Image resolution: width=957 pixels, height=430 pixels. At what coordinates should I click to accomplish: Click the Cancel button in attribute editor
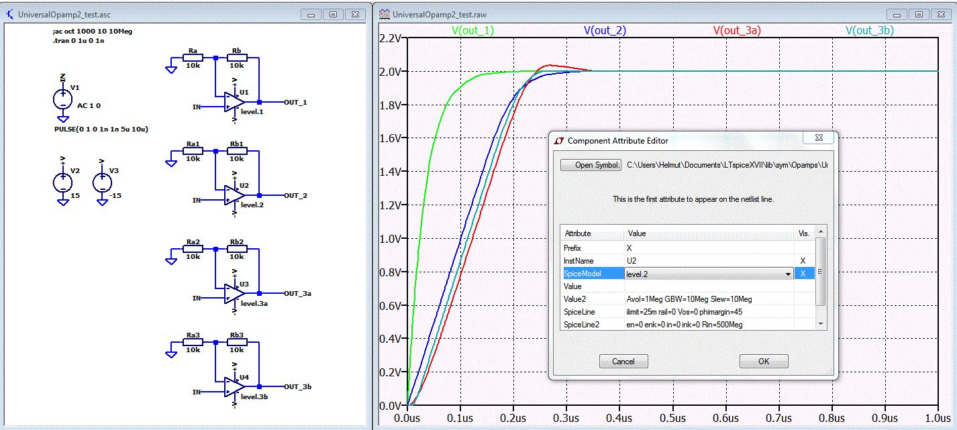pos(623,361)
